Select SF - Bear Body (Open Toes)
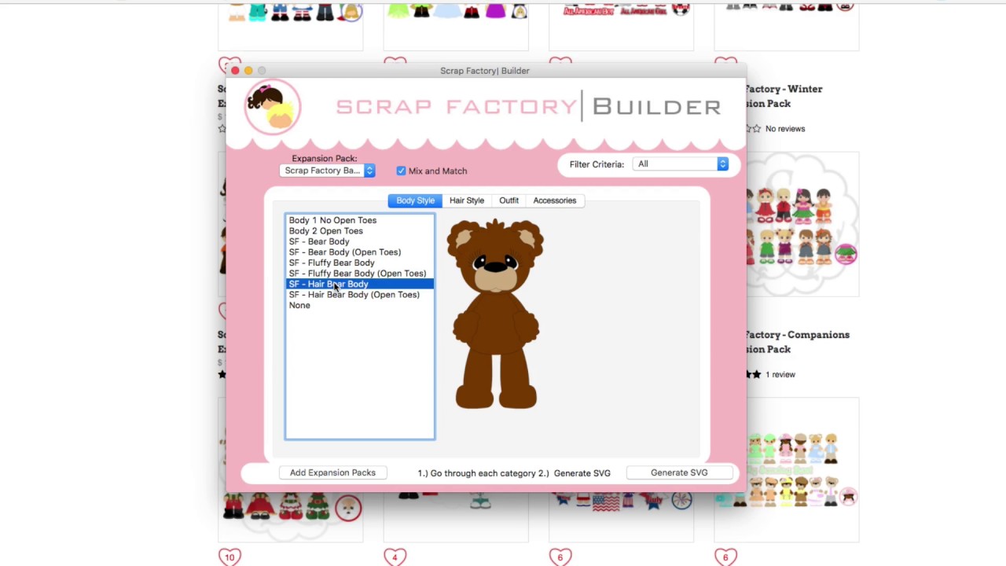1006x566 pixels. pos(359,252)
